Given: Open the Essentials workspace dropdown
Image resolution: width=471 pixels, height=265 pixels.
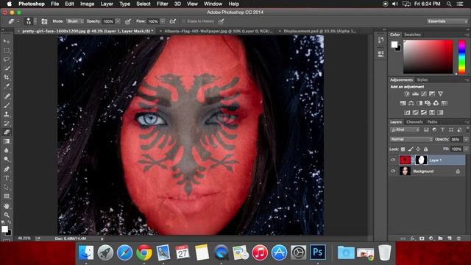Looking at the screenshot, I should [x=447, y=21].
